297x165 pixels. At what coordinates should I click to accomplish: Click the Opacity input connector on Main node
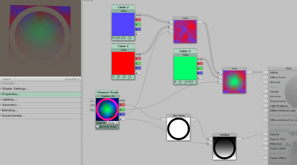point(265,134)
